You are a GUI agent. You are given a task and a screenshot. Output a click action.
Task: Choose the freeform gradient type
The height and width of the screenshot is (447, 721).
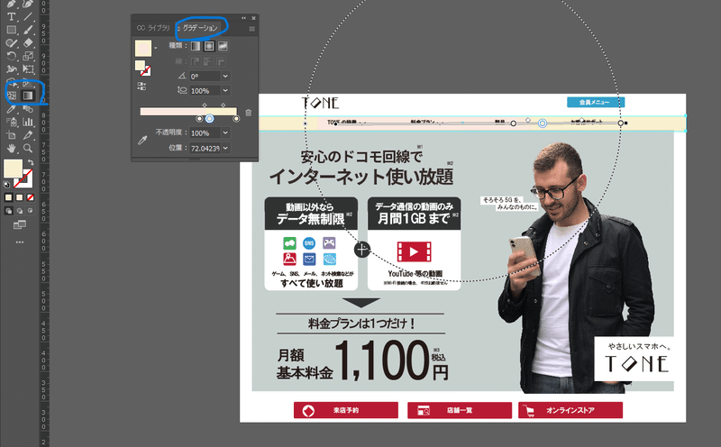(223, 46)
